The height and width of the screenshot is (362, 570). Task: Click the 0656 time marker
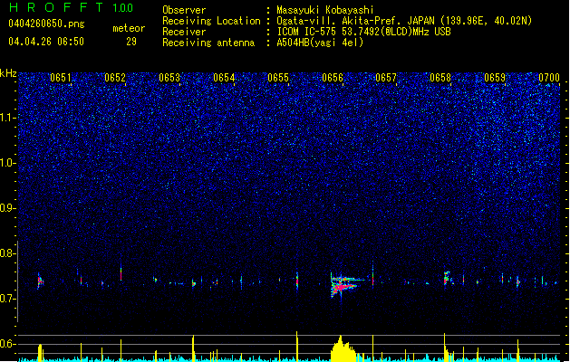tap(333, 78)
